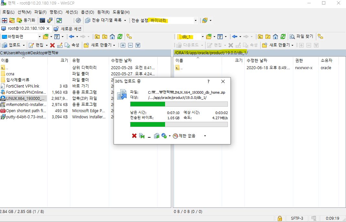Image resolution: width=346 pixels, height=222 pixels.
Task: Click the 파일 찾기 button
Action: (301, 37)
